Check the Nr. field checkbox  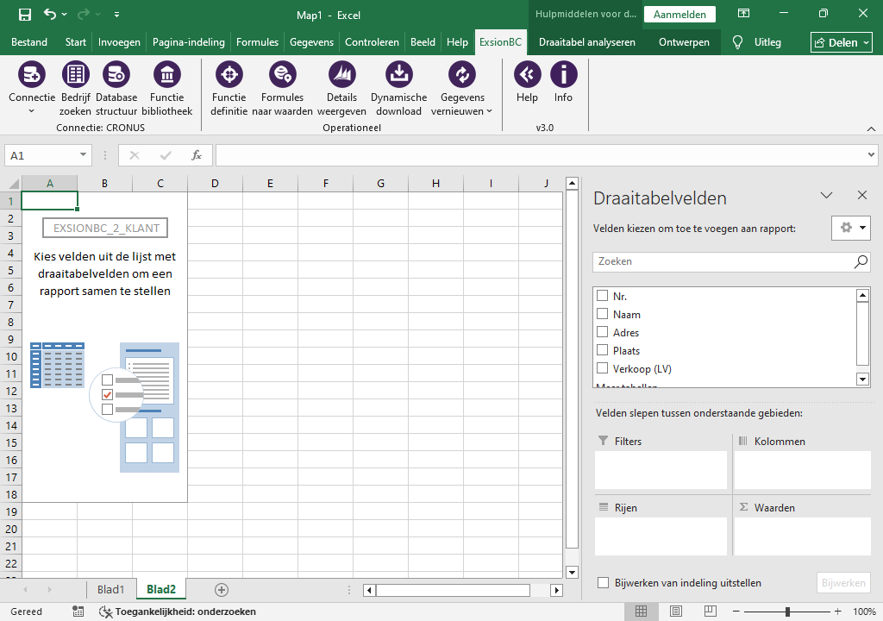(x=603, y=296)
